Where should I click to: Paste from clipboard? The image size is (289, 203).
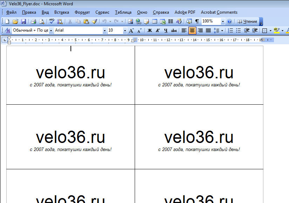pyautogui.click(x=86, y=21)
